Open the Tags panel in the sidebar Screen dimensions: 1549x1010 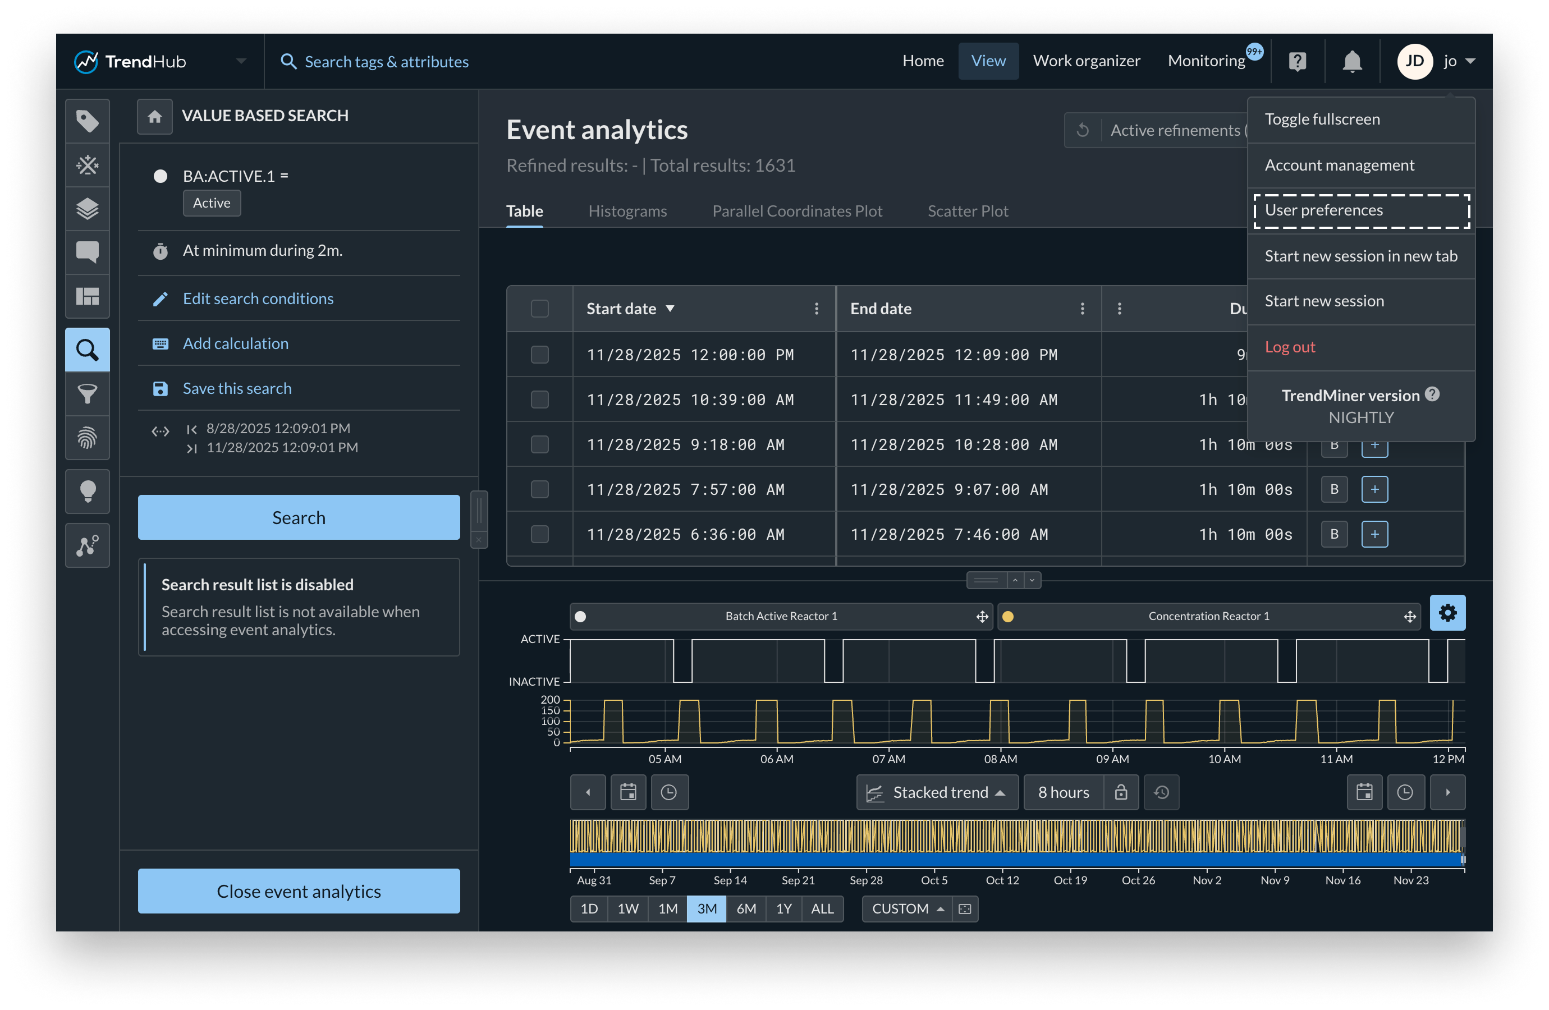87,121
